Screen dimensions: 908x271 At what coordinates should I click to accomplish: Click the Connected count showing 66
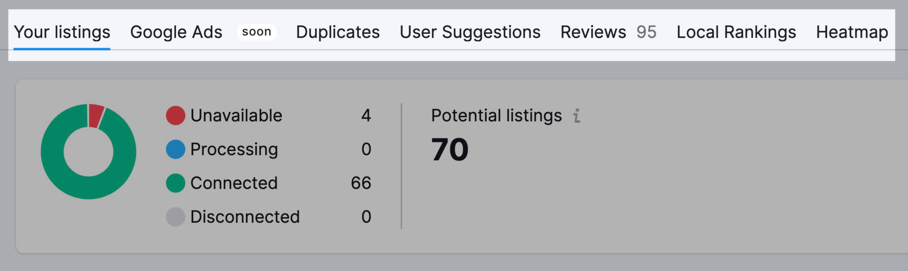tap(361, 183)
